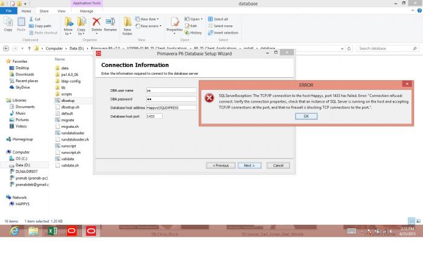Switch to the View ribbon tab
The height and width of the screenshot is (255, 423).
61,11
